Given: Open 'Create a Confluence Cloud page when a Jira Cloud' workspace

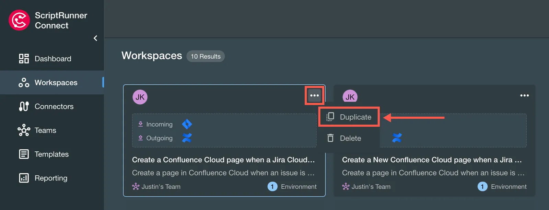Looking at the screenshot, I should click(x=223, y=160).
